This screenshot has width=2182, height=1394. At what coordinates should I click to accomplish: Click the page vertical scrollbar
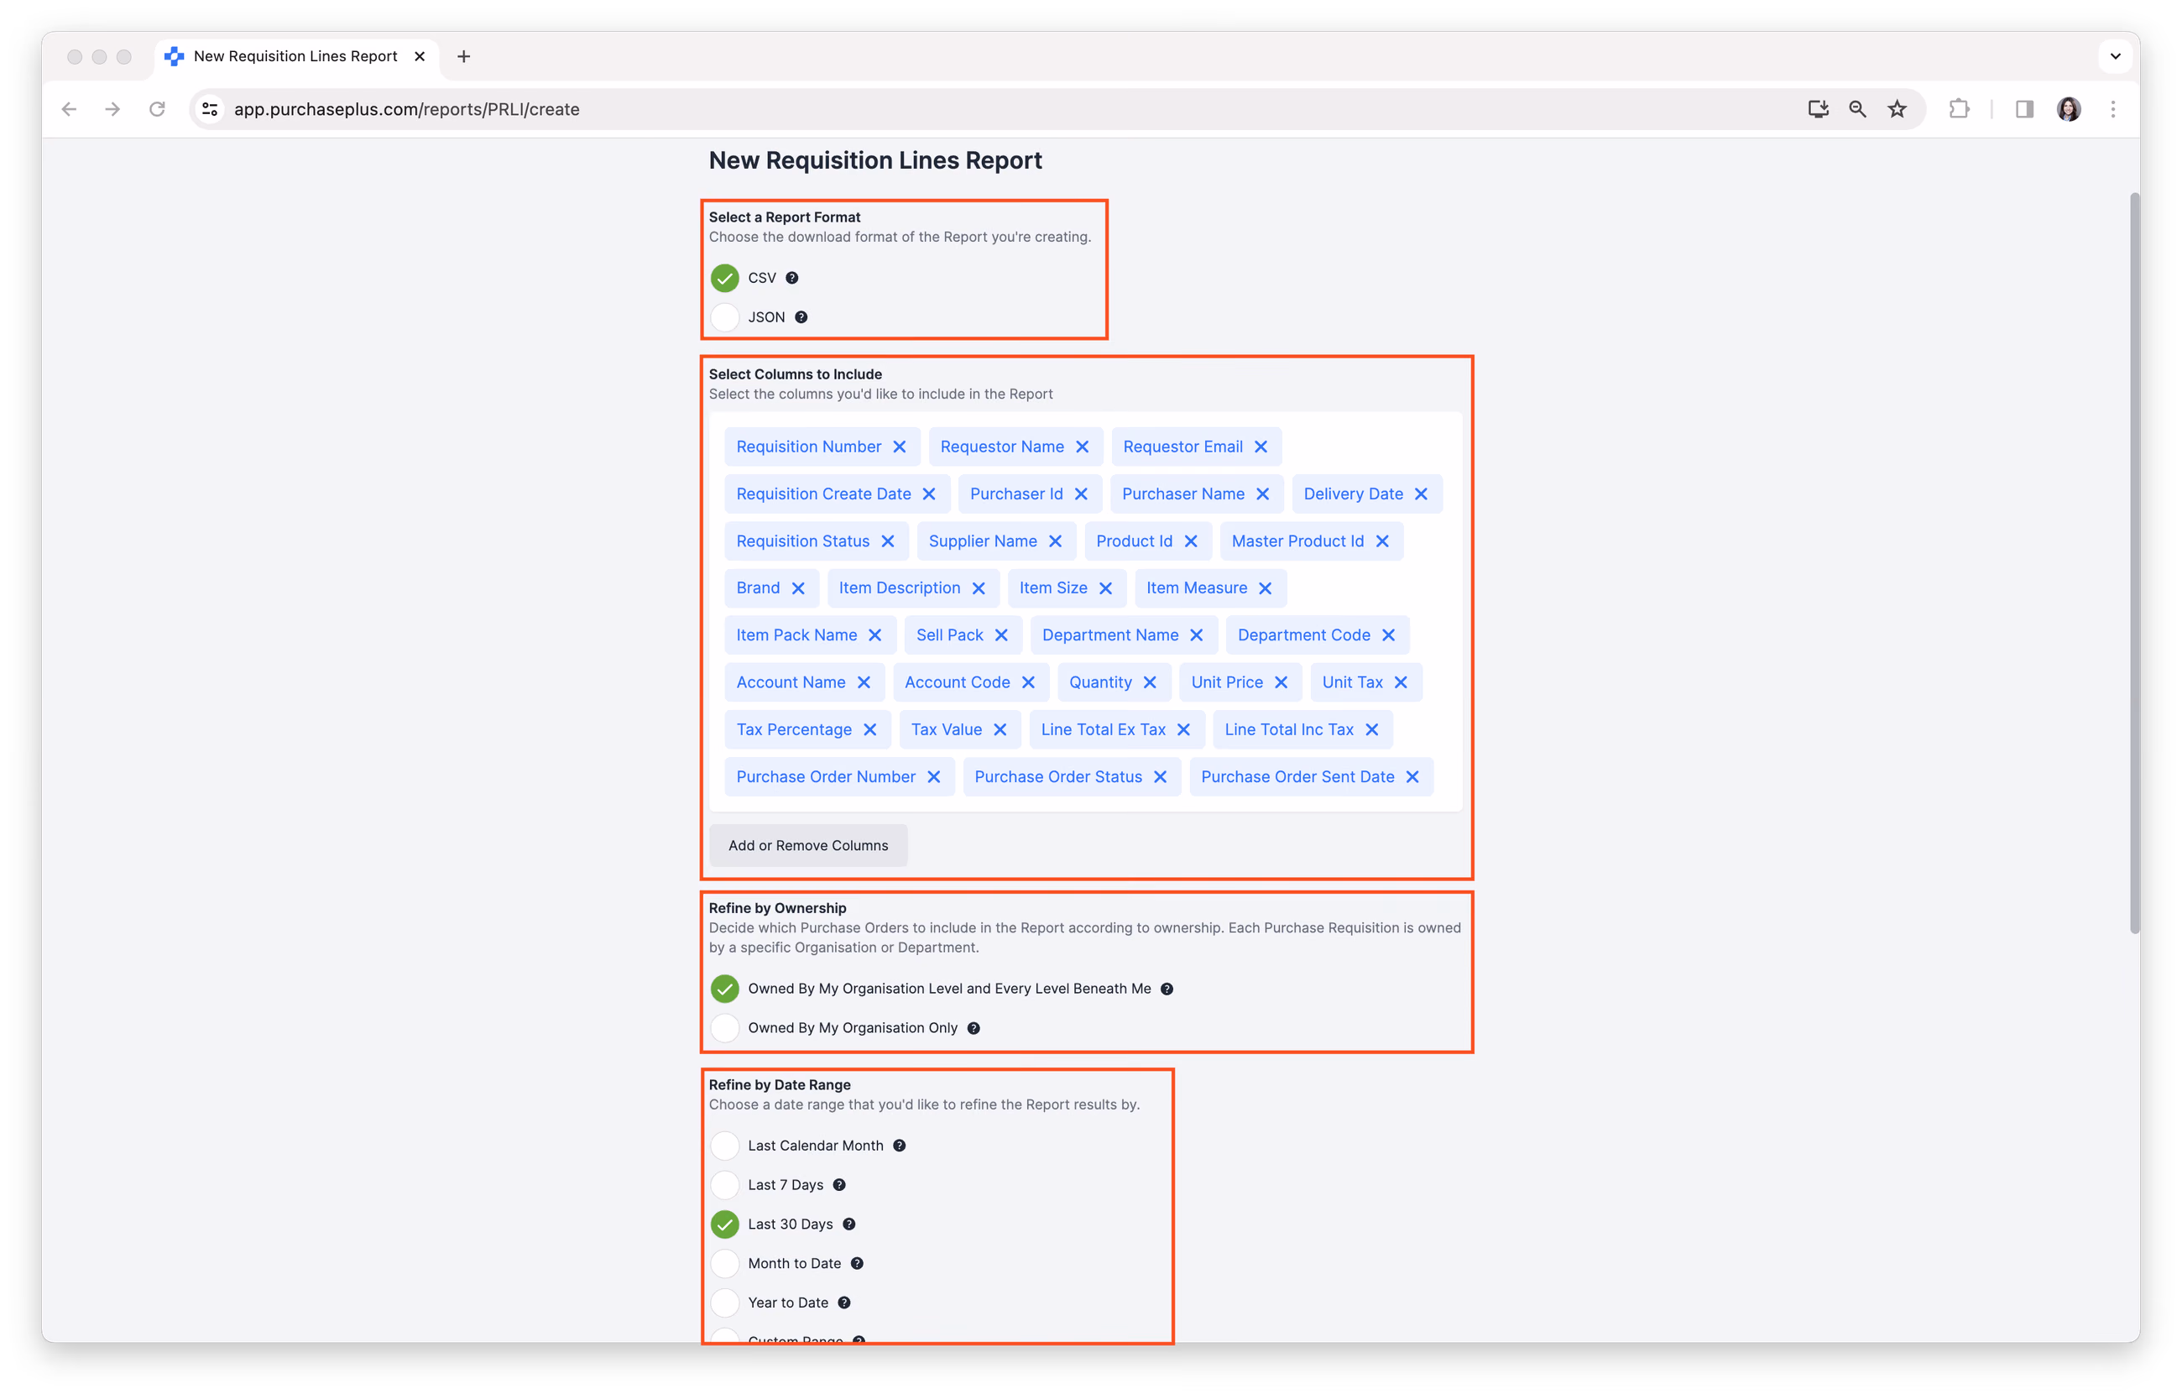coord(2135,563)
